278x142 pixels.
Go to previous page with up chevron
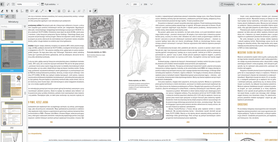(x=127, y=4)
